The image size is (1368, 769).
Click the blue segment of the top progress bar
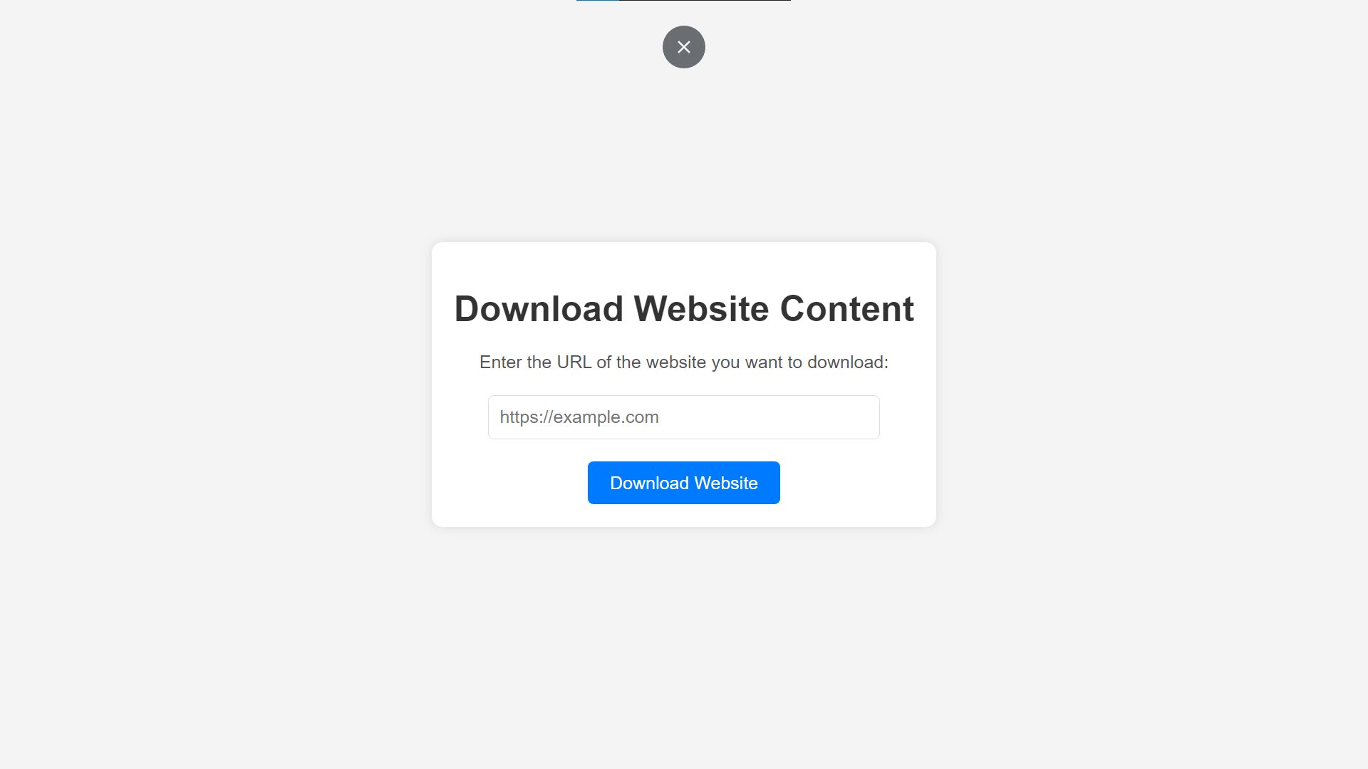(598, 1)
